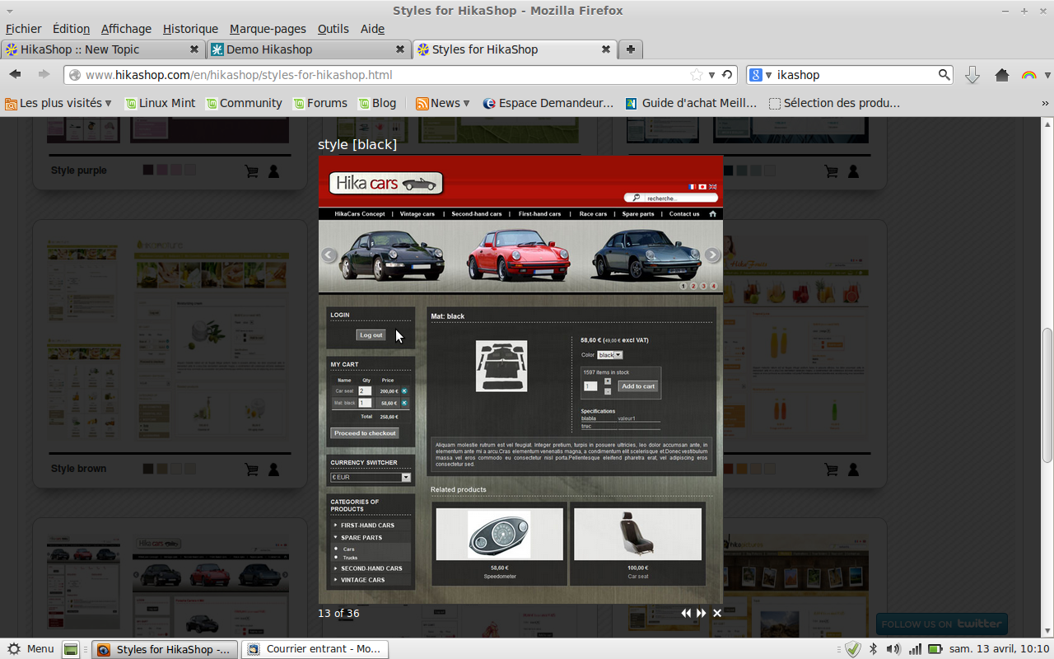Bookmark this page with star icon
Image resolution: width=1054 pixels, height=659 pixels.
tap(697, 75)
